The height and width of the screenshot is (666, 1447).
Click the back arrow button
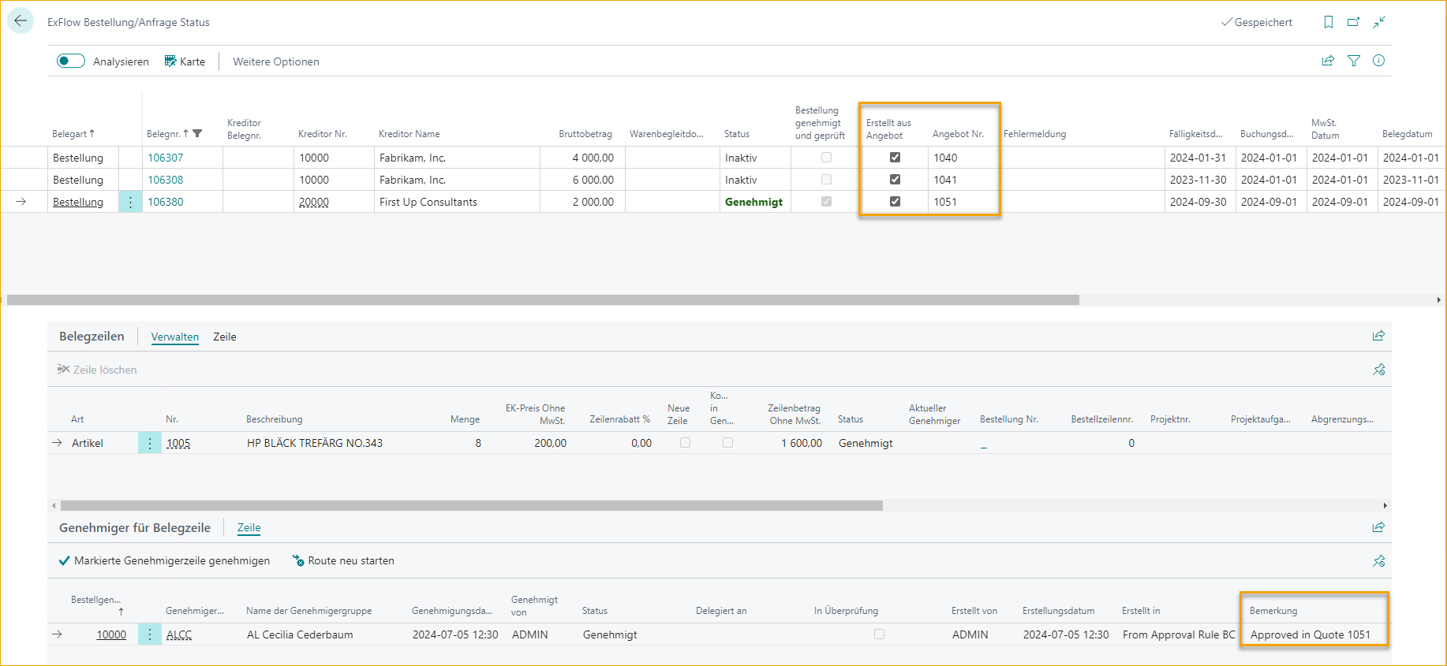click(21, 21)
